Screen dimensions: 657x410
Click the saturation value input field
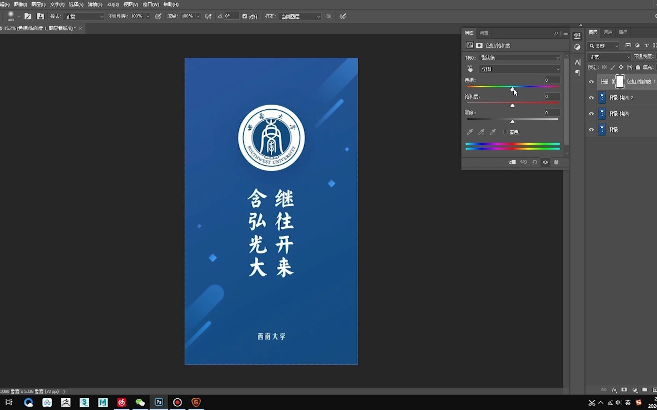(552, 96)
